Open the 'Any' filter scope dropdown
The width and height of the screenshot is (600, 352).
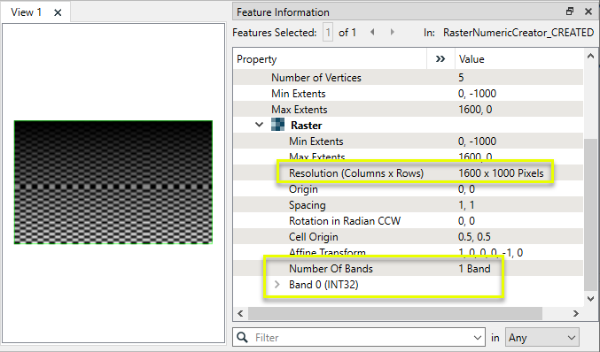(x=542, y=338)
